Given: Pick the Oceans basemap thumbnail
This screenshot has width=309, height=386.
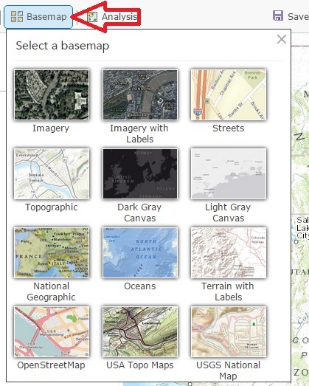Looking at the screenshot, I should pos(140,252).
